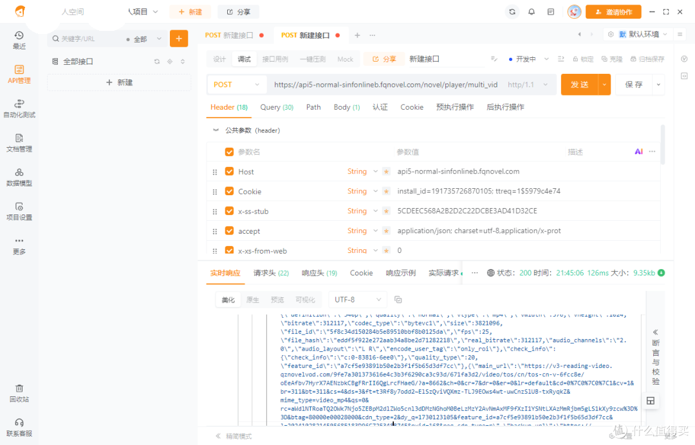Uncheck the Host header parameter

click(229, 171)
